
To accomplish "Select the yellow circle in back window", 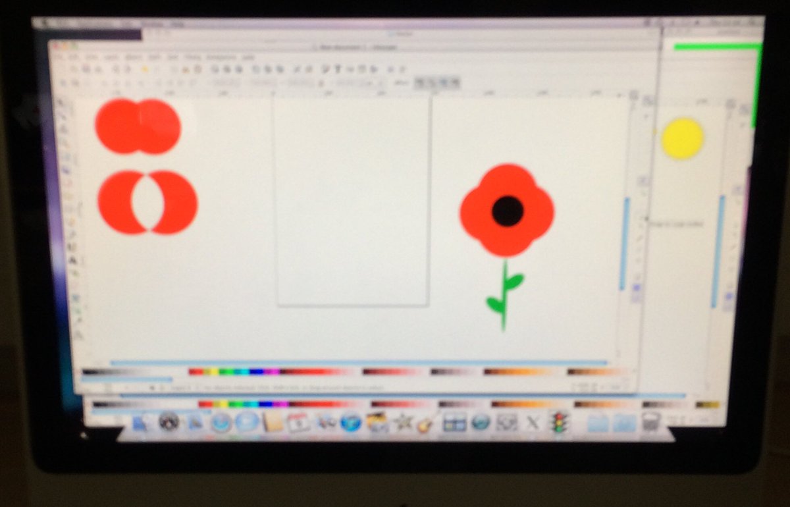I will tap(682, 138).
